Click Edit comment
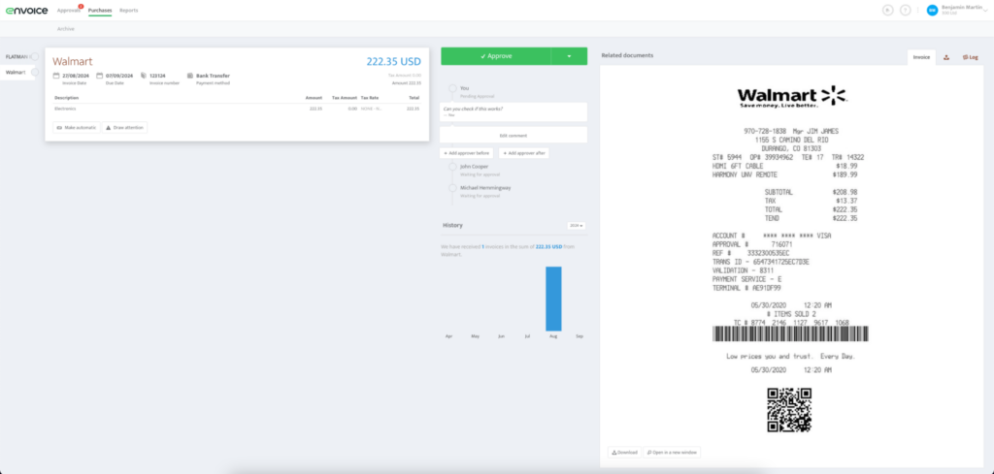Viewport: 994px width, 474px height. 514,136
